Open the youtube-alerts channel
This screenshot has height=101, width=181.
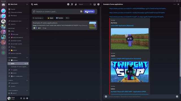tap(18, 44)
